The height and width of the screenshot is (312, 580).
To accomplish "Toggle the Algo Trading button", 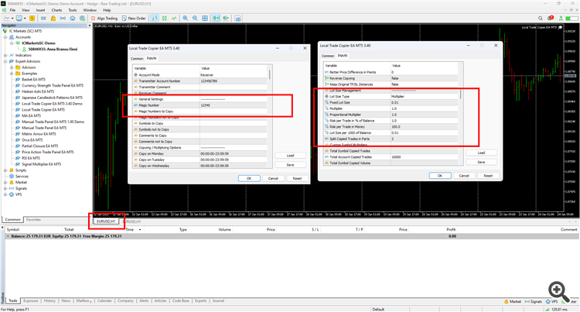I will (104, 18).
